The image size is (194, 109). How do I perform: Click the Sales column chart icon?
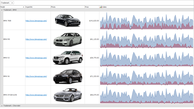click(101, 7)
